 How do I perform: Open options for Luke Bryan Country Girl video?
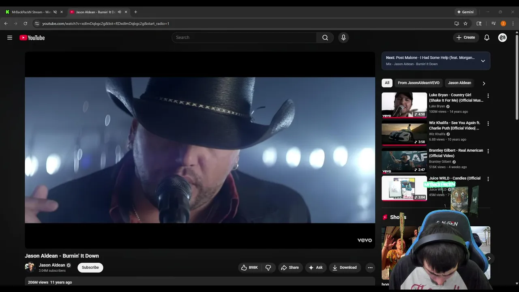[488, 96]
